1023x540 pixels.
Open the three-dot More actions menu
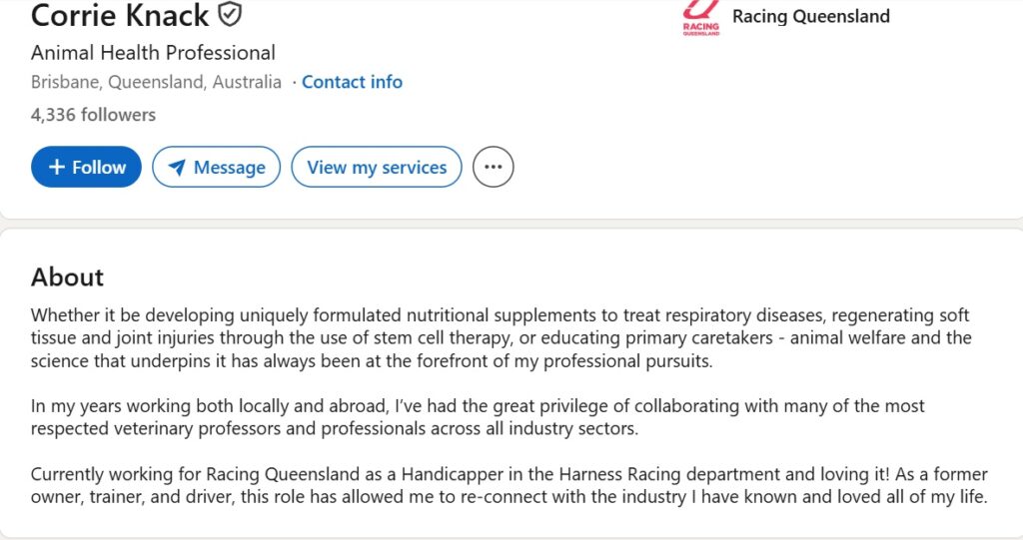pyautogui.click(x=493, y=167)
